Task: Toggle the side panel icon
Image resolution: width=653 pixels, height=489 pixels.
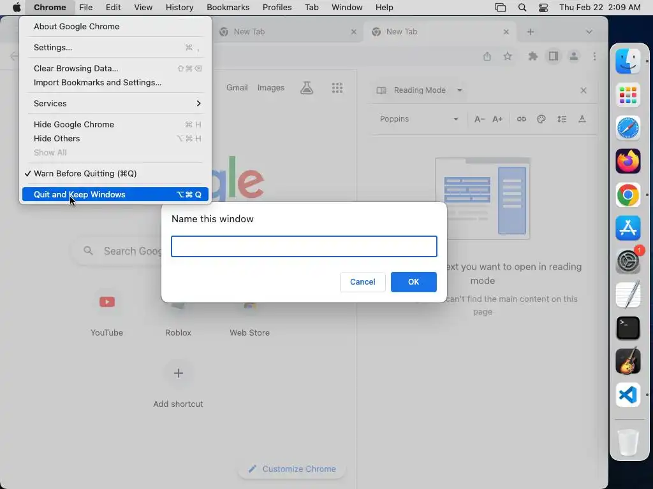Action: (553, 56)
